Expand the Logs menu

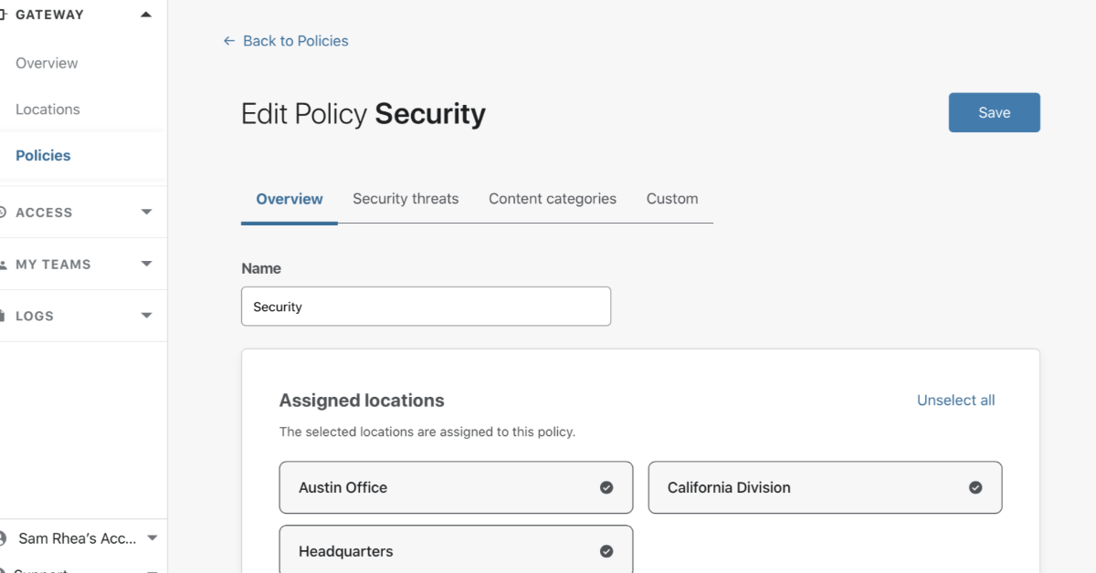[146, 315]
